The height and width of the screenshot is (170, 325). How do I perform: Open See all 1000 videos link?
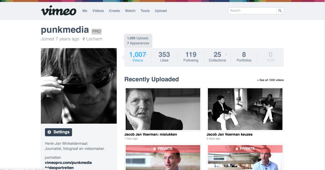click(270, 80)
